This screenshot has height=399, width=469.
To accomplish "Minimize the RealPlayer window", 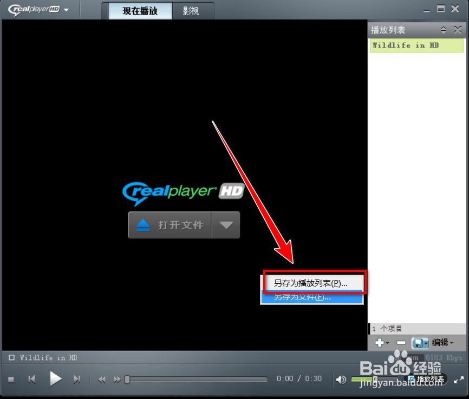I will [427, 10].
